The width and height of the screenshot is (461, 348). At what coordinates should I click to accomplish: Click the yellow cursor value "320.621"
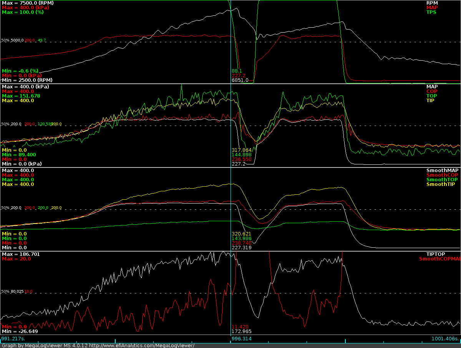point(242,234)
